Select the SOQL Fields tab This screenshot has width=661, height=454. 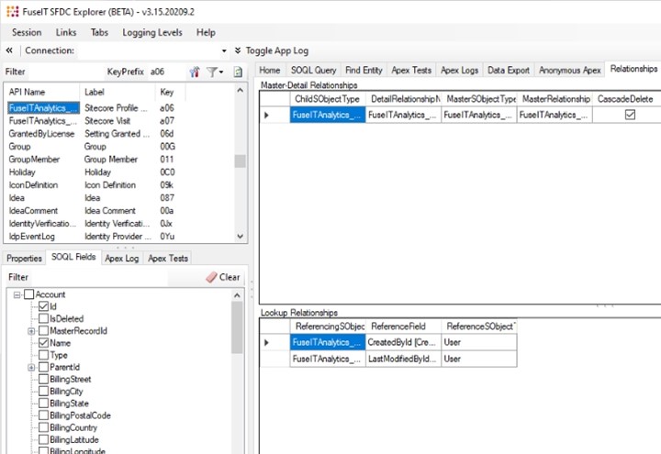[x=73, y=257]
